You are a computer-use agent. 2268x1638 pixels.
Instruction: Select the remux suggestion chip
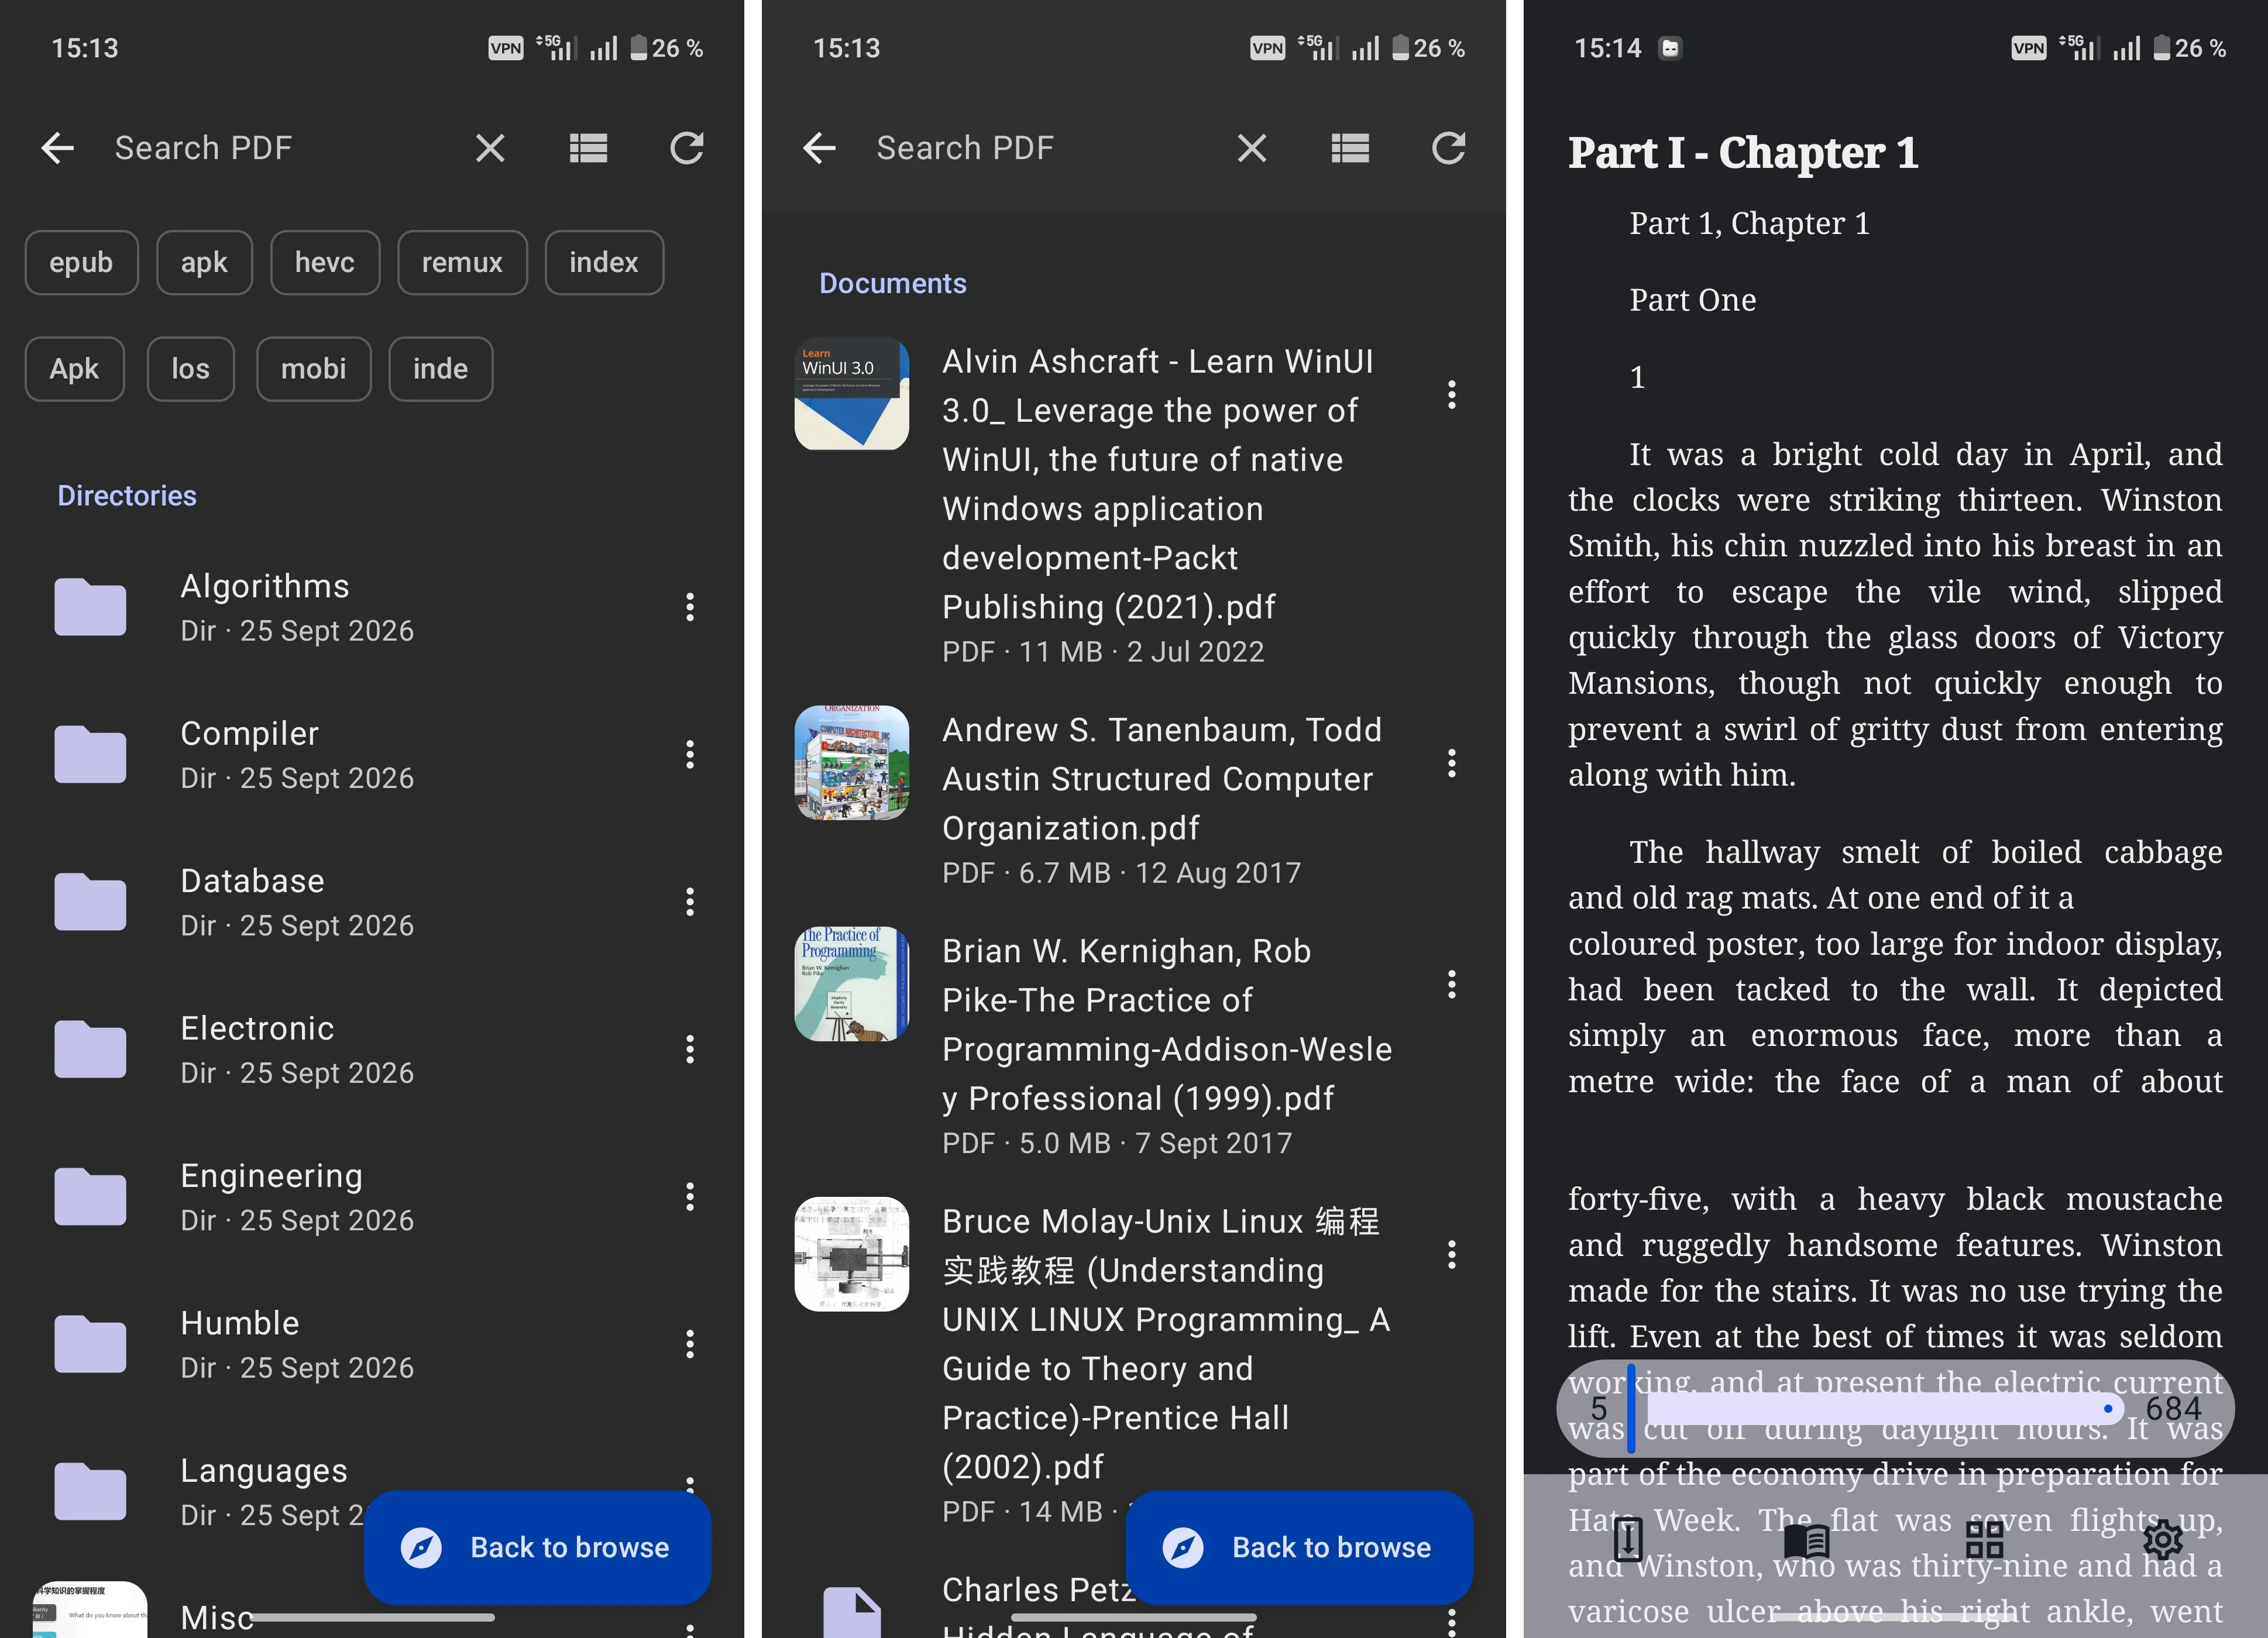coord(462,263)
